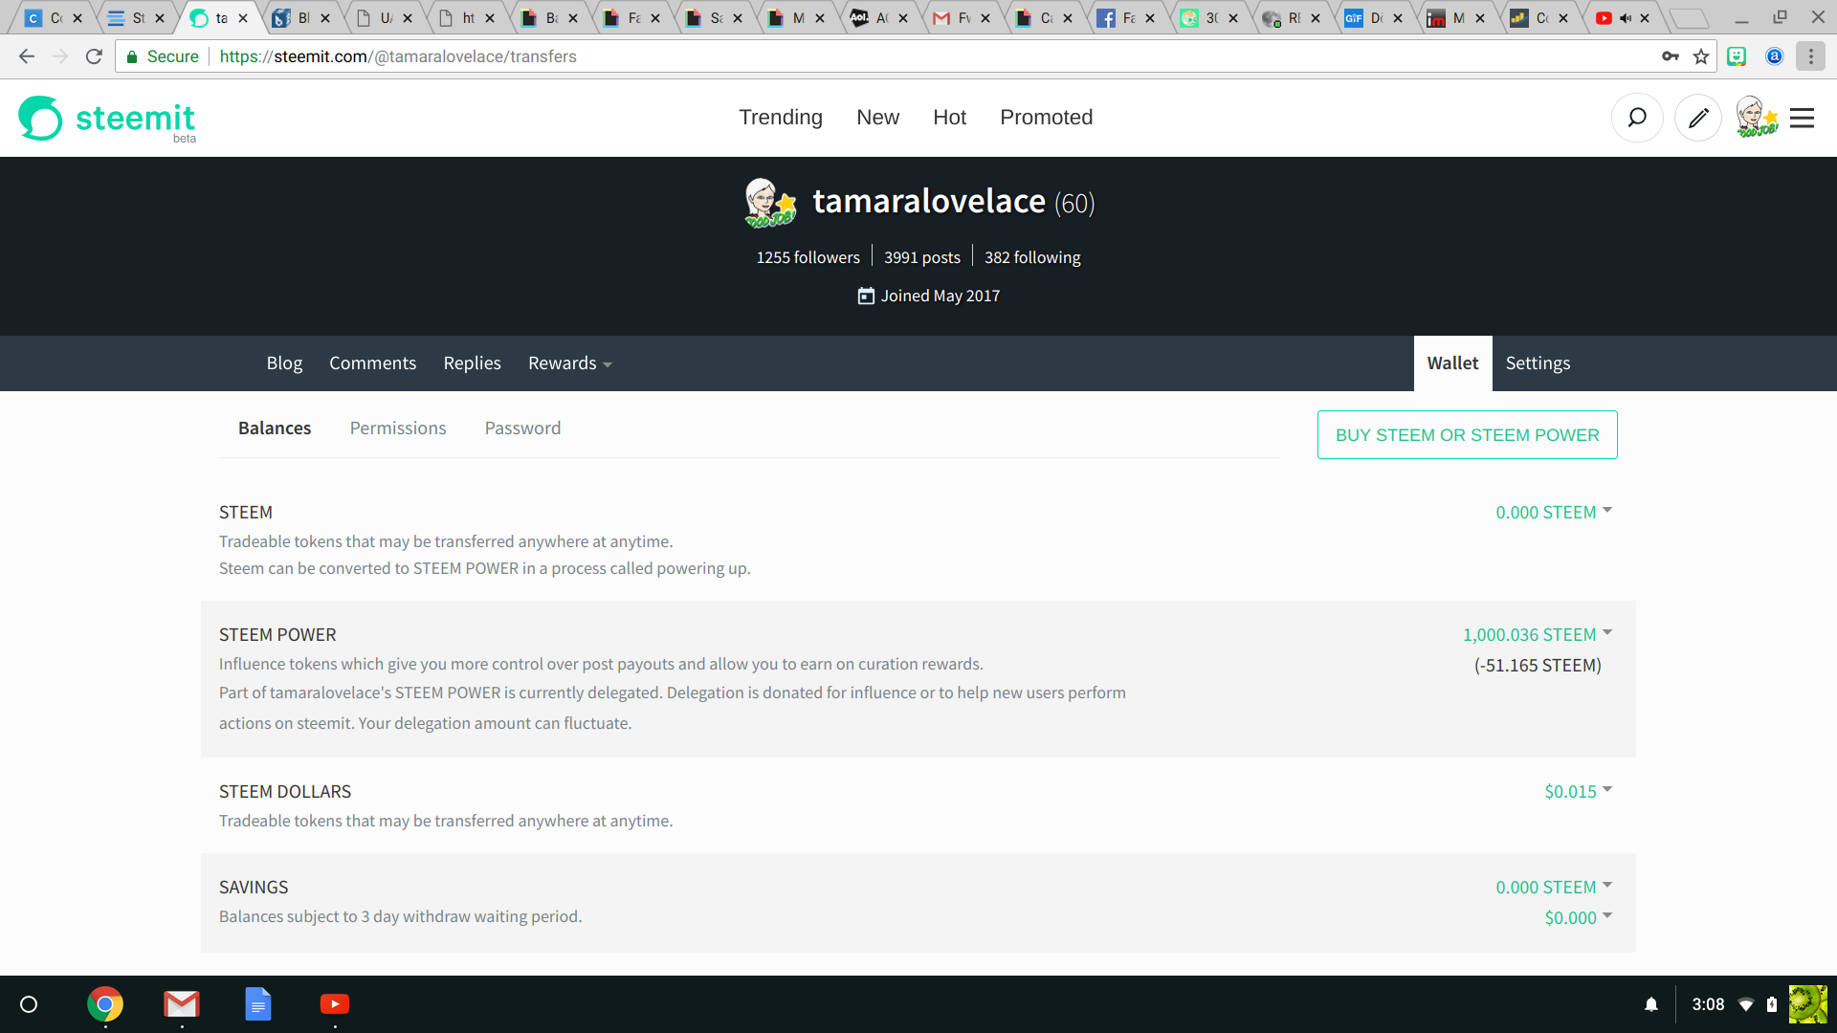Click the notification bell in system tray
The height and width of the screenshot is (1033, 1837).
tap(1651, 1004)
